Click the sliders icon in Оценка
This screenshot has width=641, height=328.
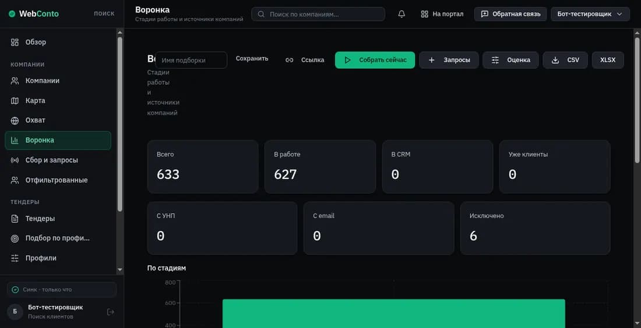pos(495,60)
